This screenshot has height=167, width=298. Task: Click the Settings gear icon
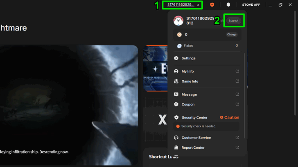(x=176, y=58)
